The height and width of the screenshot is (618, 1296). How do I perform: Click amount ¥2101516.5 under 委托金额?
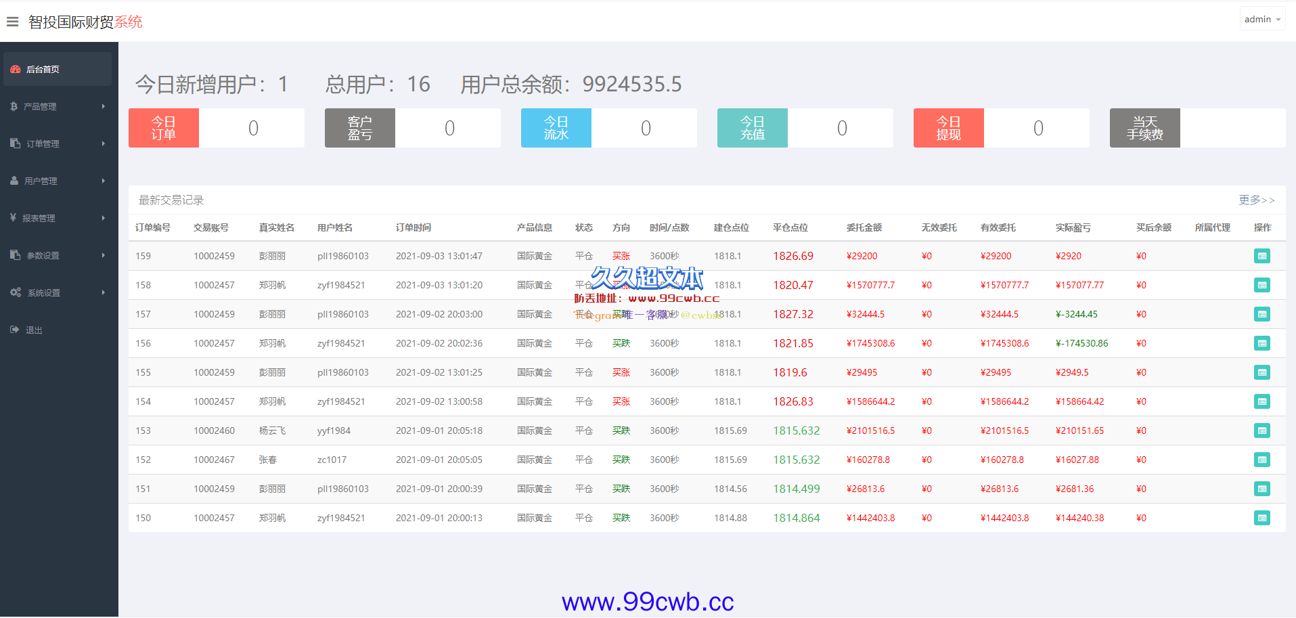click(870, 431)
